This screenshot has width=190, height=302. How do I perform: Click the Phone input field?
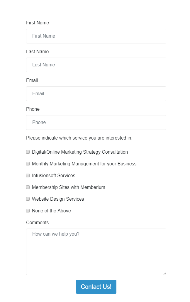pyautogui.click(x=96, y=123)
